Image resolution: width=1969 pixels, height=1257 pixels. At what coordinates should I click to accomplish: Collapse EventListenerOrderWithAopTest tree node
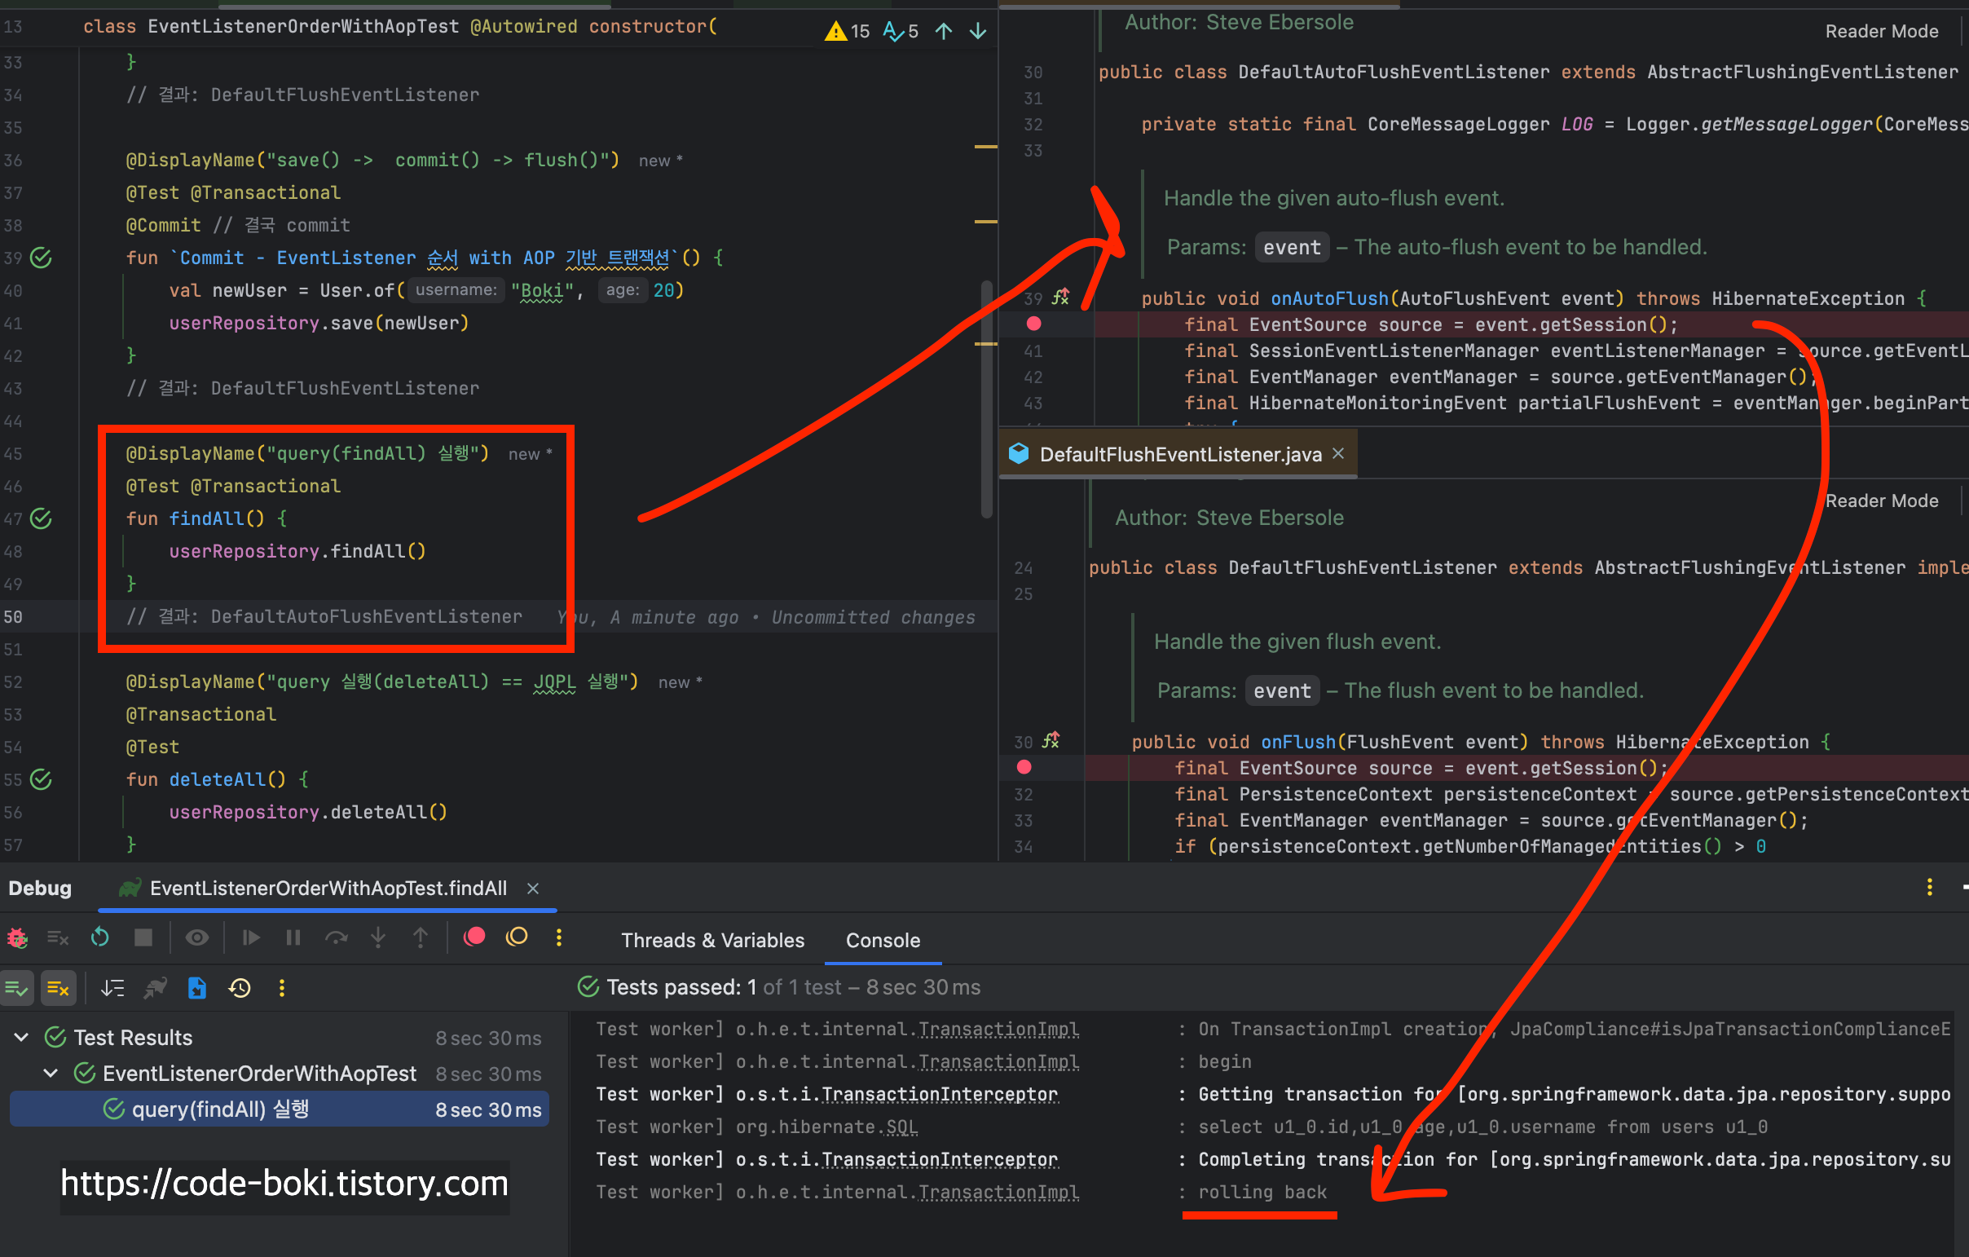point(51,1073)
